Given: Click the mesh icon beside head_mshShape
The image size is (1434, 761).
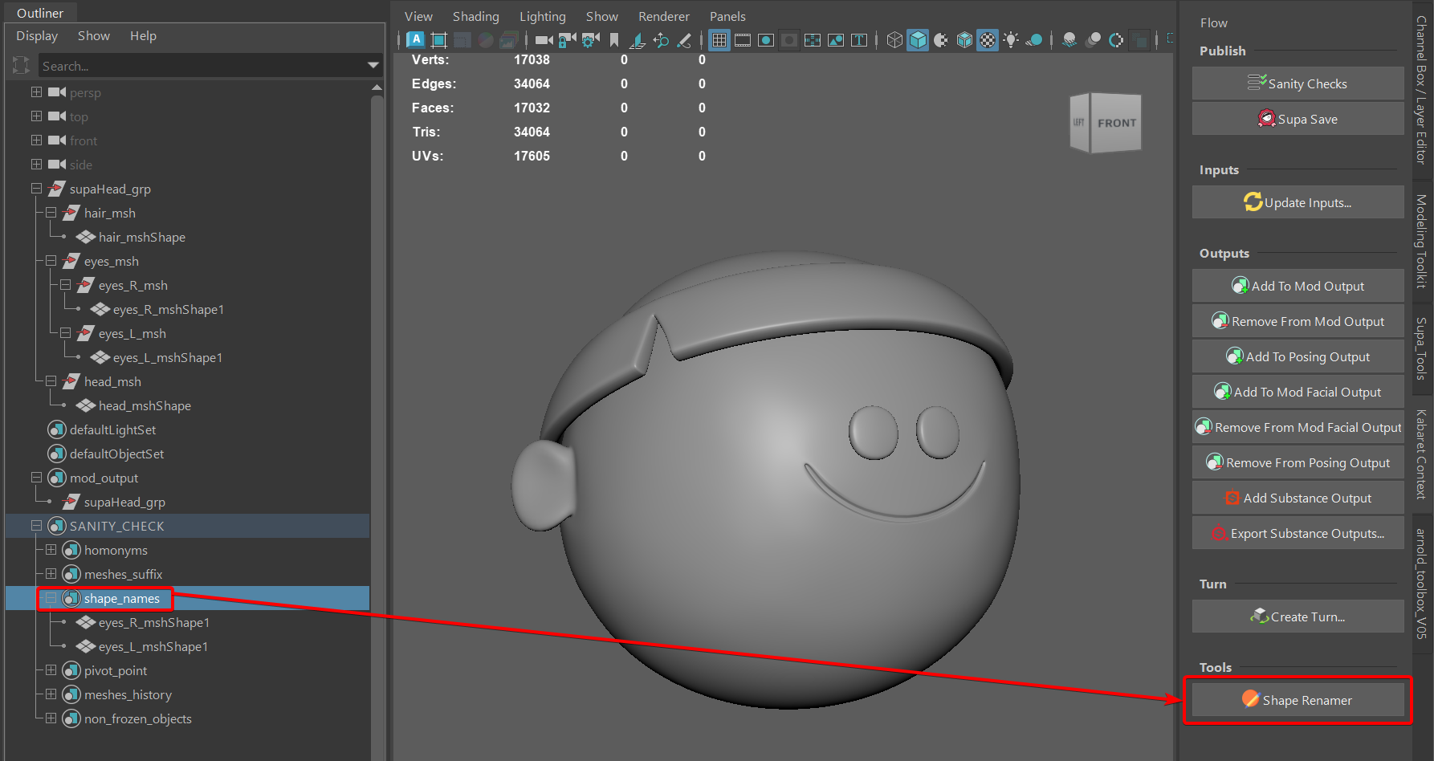Looking at the screenshot, I should coord(86,405).
